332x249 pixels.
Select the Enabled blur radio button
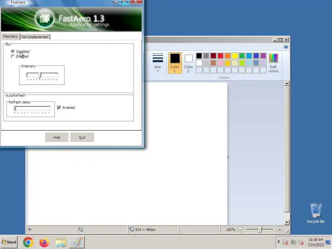(13, 56)
